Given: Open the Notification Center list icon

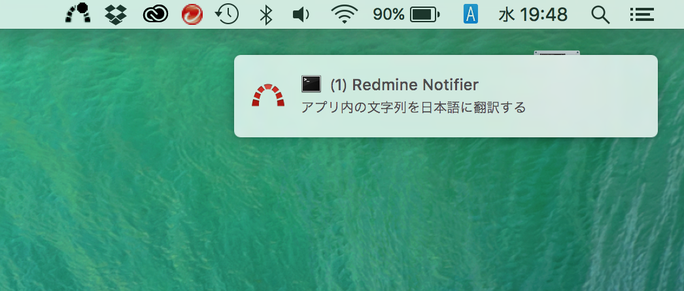Looking at the screenshot, I should pos(642,14).
